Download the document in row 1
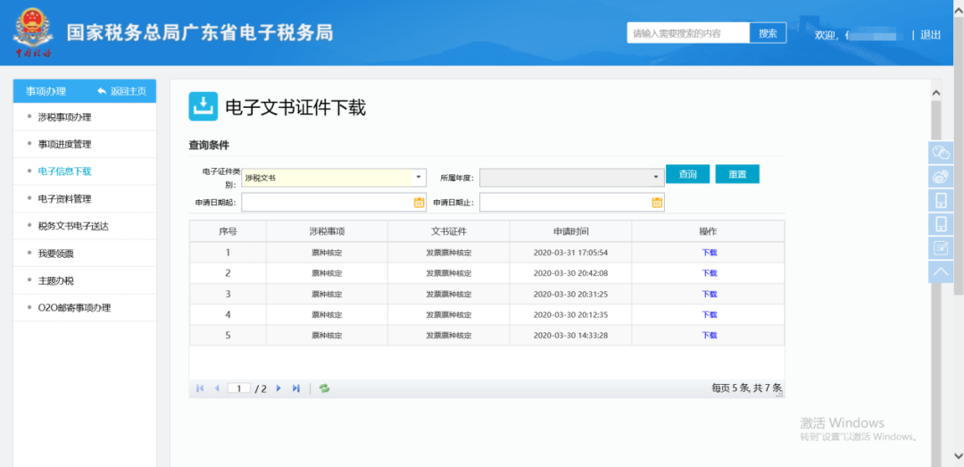Screen dimensions: 964x467 pyautogui.click(x=709, y=253)
